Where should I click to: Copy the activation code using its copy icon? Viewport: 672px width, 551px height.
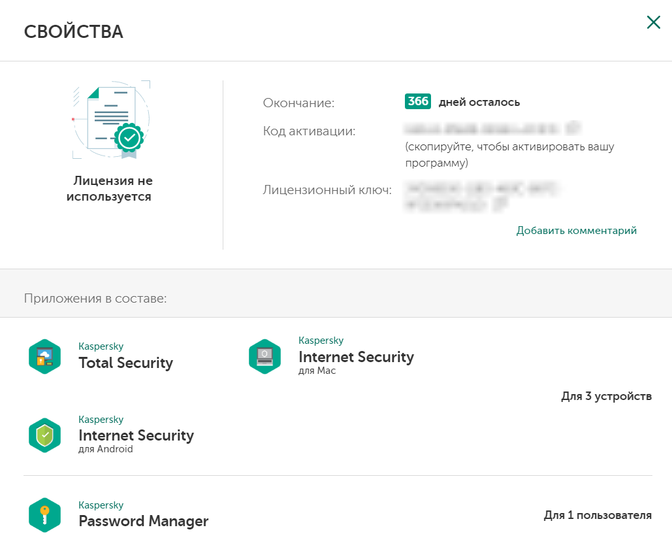(x=574, y=127)
